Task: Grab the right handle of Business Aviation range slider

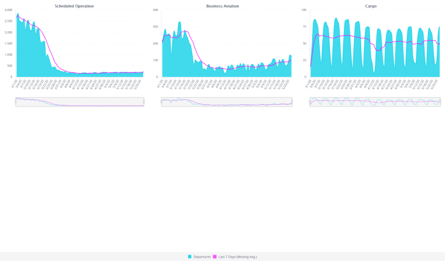Action: (292, 102)
